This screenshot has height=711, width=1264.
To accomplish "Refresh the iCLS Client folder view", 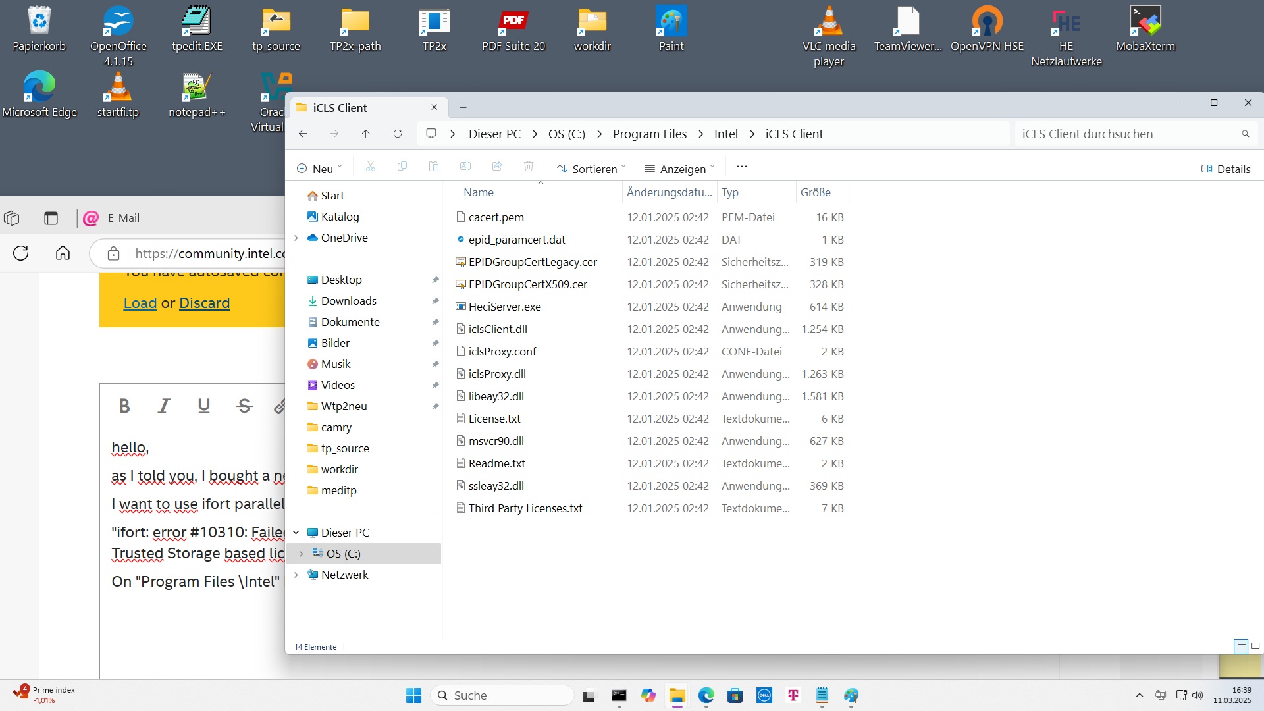I will (x=398, y=134).
